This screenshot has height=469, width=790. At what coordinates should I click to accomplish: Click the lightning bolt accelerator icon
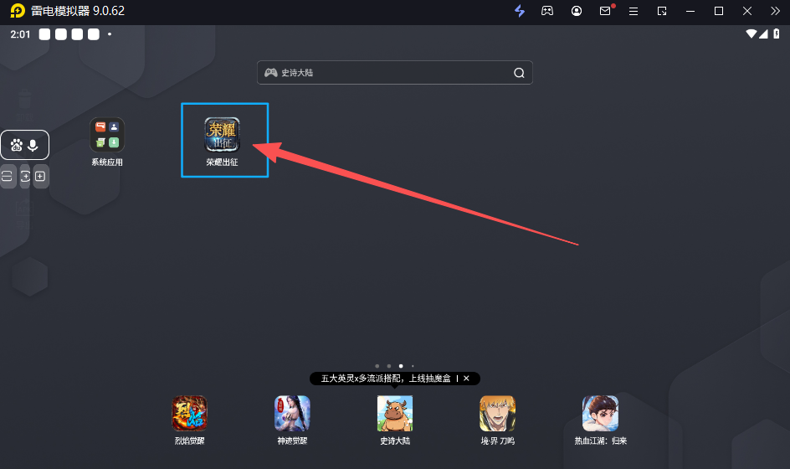click(x=520, y=11)
